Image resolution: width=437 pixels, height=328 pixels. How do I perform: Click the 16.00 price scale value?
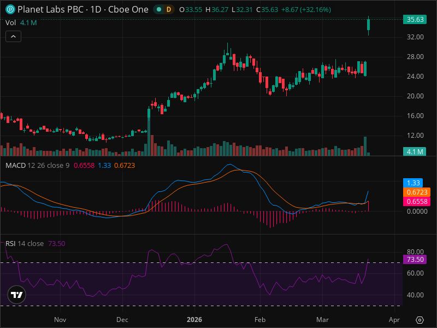415,116
